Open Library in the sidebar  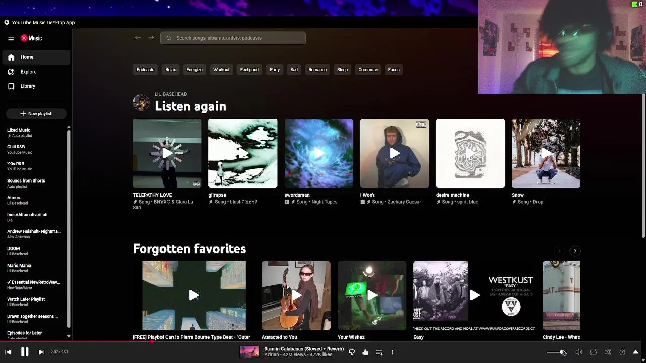click(35, 86)
